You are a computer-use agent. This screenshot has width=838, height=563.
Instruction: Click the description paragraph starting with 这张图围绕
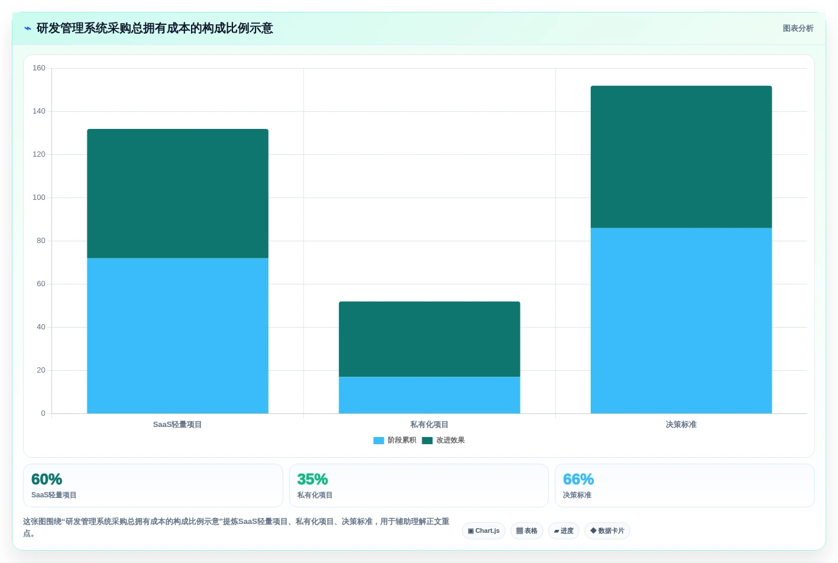pyautogui.click(x=237, y=528)
